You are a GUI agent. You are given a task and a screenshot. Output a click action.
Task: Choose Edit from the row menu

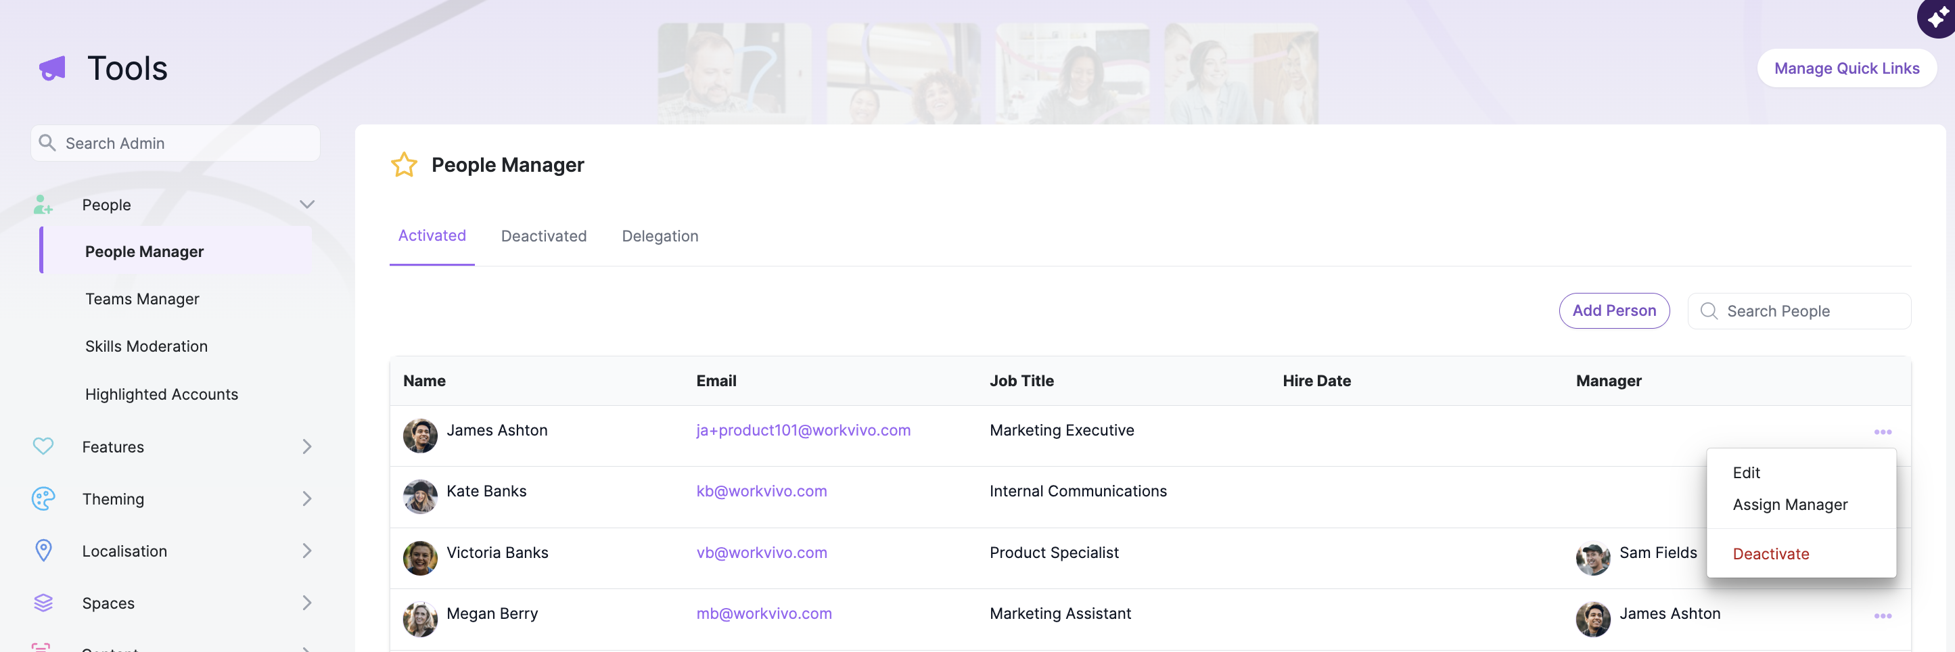coord(1745,472)
